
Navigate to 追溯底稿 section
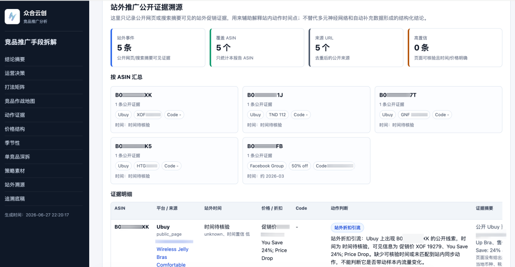(x=15, y=199)
